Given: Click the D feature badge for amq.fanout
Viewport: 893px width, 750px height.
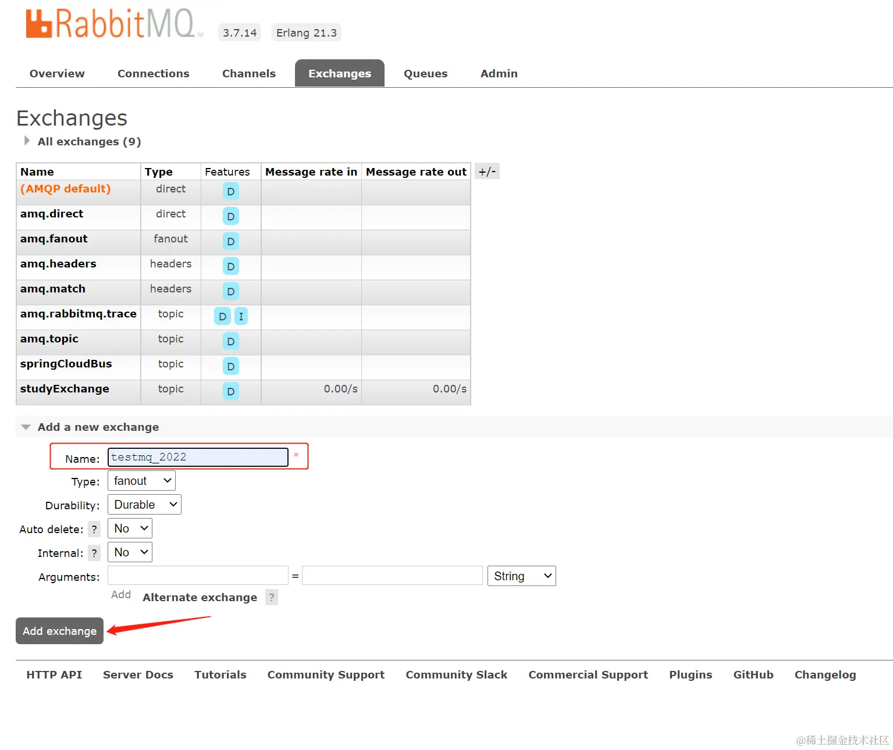Looking at the screenshot, I should (x=231, y=241).
